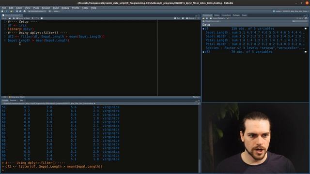The width and height of the screenshot is (310, 174).
Task: Open the Debug menu
Action: tap(65, 8)
